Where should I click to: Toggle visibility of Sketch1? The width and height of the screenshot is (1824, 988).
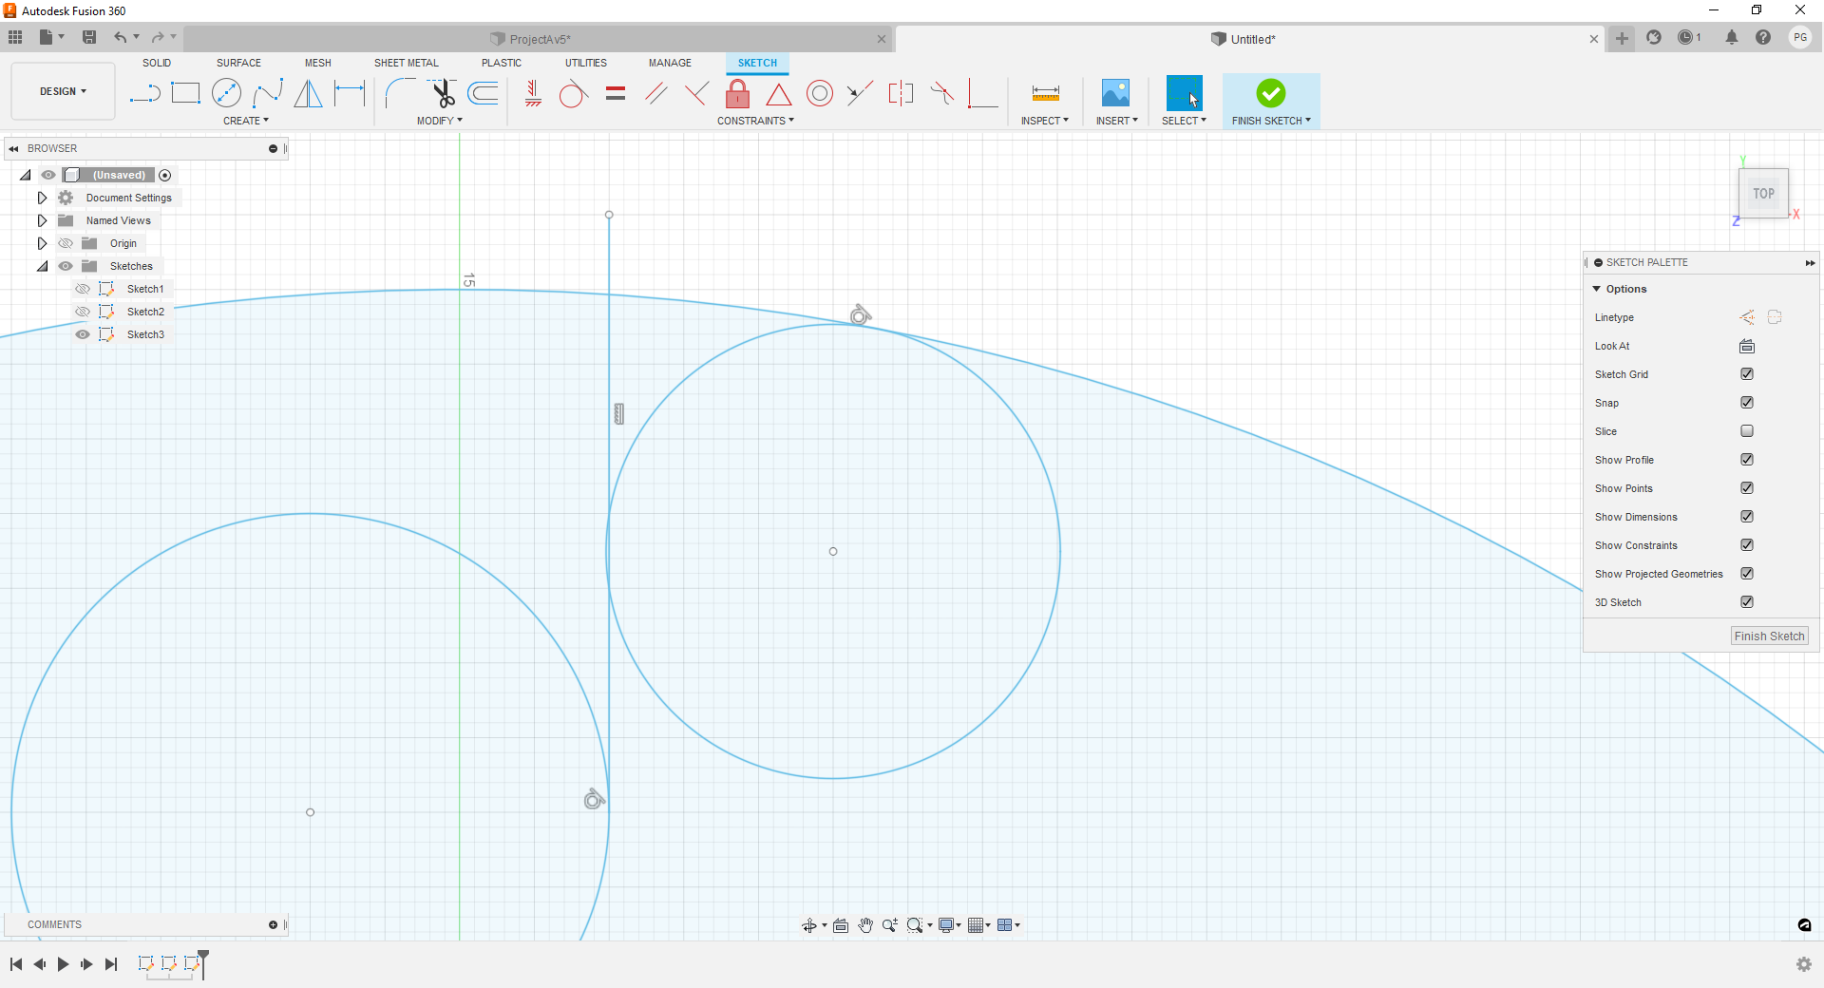click(82, 289)
